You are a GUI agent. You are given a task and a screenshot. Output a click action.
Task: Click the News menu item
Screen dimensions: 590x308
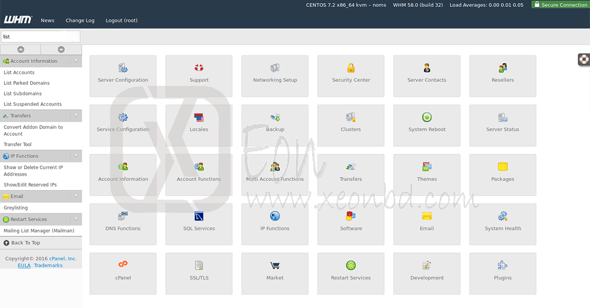(x=48, y=21)
